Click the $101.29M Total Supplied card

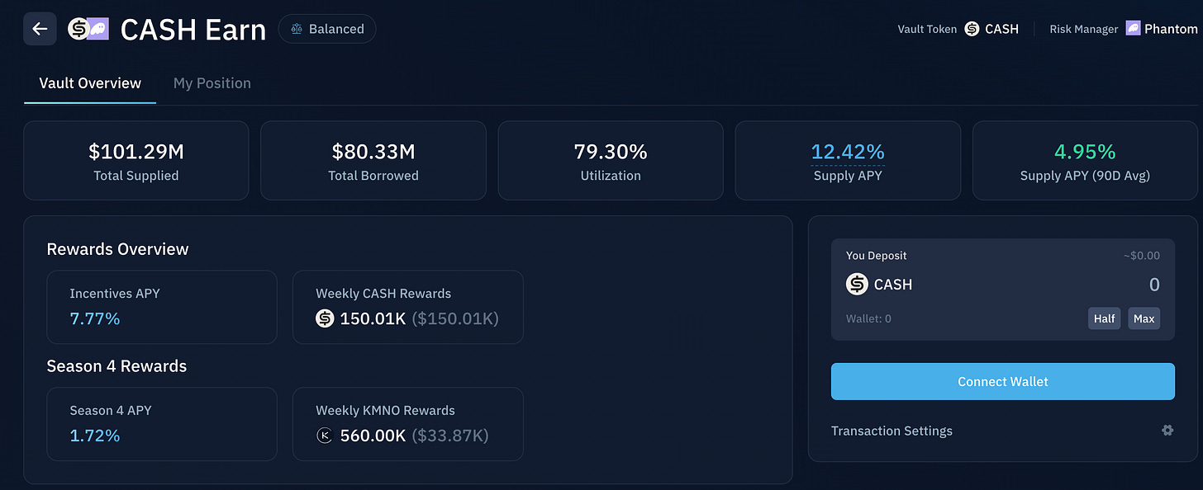[136, 161]
